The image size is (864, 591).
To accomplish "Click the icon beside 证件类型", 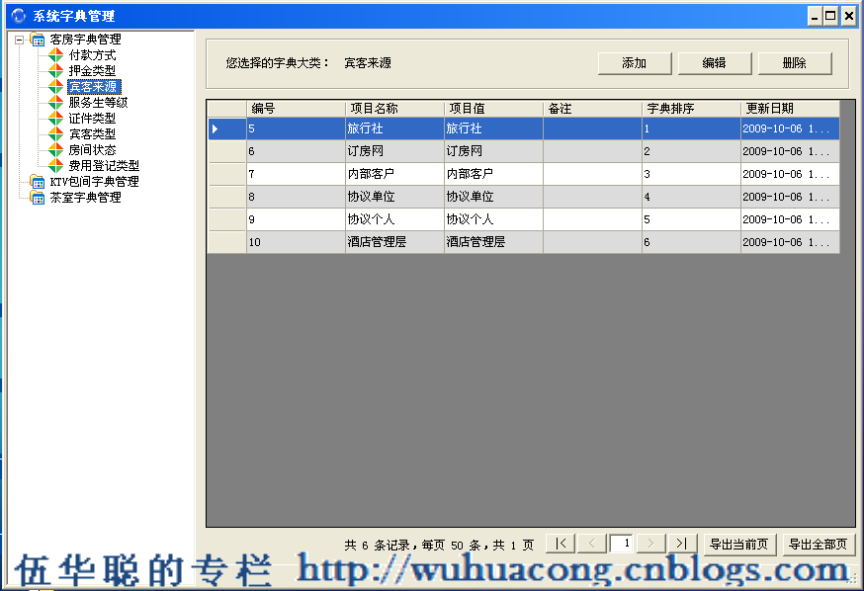I will 55,119.
